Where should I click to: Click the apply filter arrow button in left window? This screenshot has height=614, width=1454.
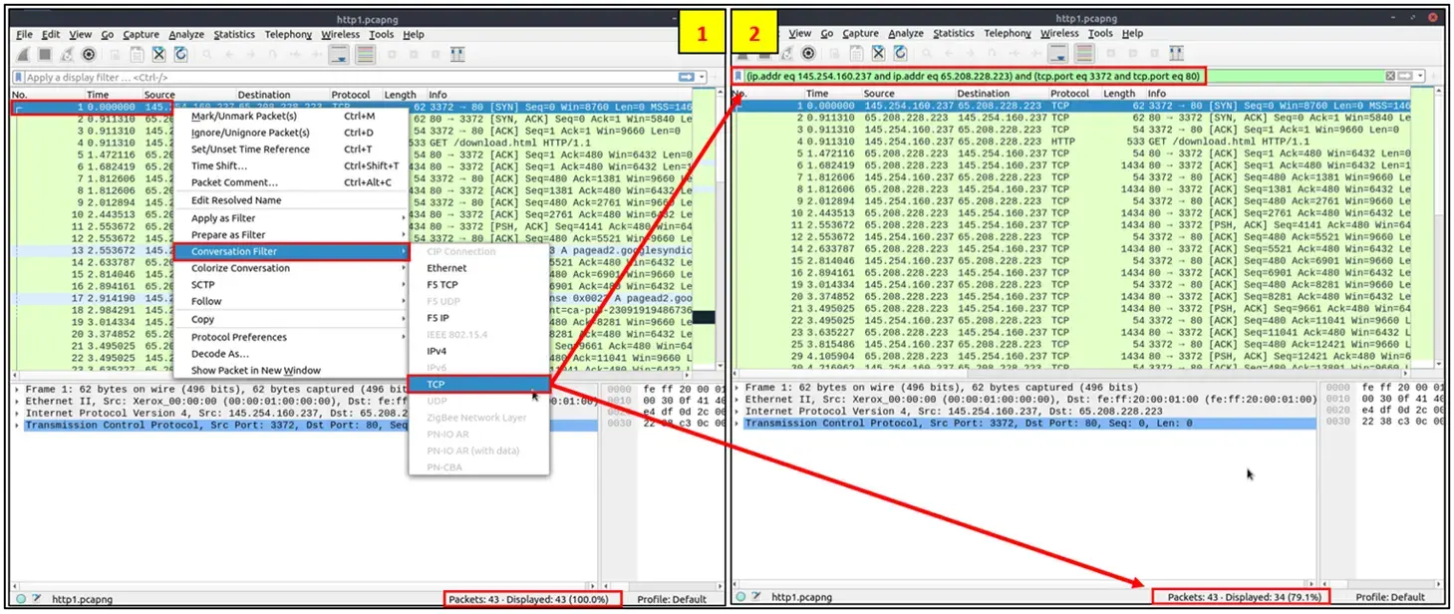[686, 77]
